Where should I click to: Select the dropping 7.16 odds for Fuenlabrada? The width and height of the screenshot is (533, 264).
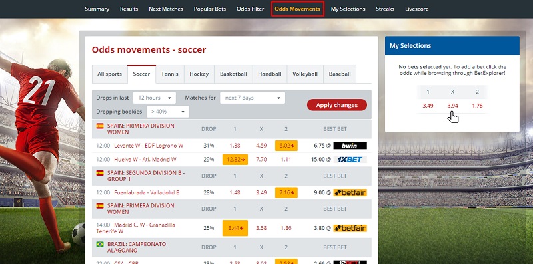click(x=286, y=192)
